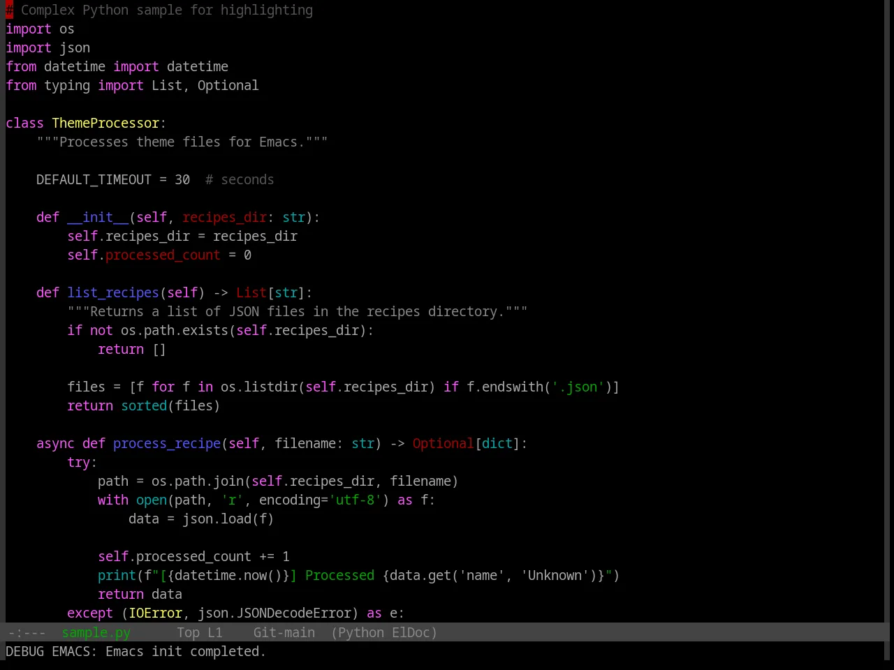Click 'List, Optional' in the typing import line
Screen dimensions: 894x670
[205, 85]
